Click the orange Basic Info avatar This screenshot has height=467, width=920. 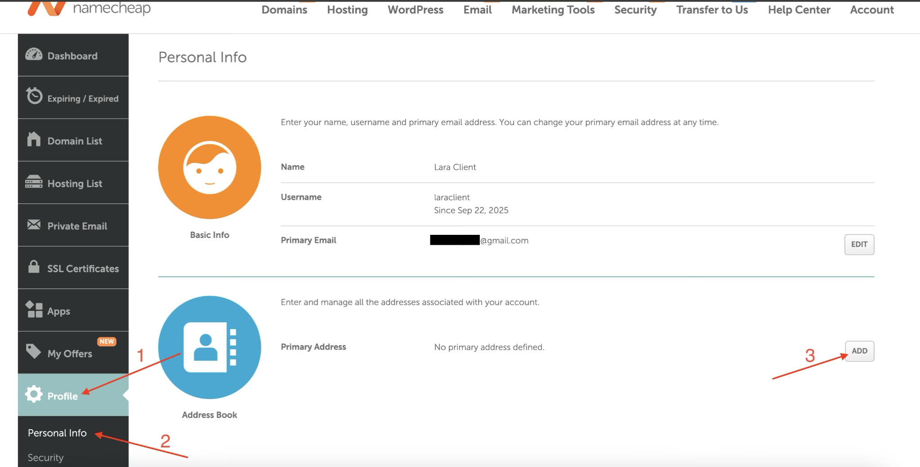[210, 167]
